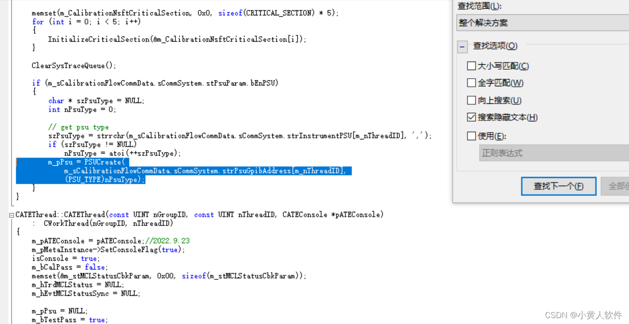Click the m_bCalPass = false; line
This screenshot has width=629, height=324.
point(70,267)
